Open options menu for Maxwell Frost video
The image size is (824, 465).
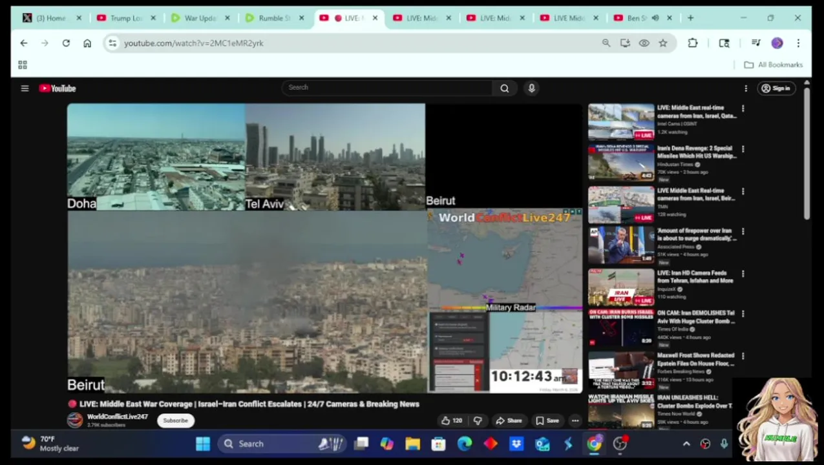[743, 356]
